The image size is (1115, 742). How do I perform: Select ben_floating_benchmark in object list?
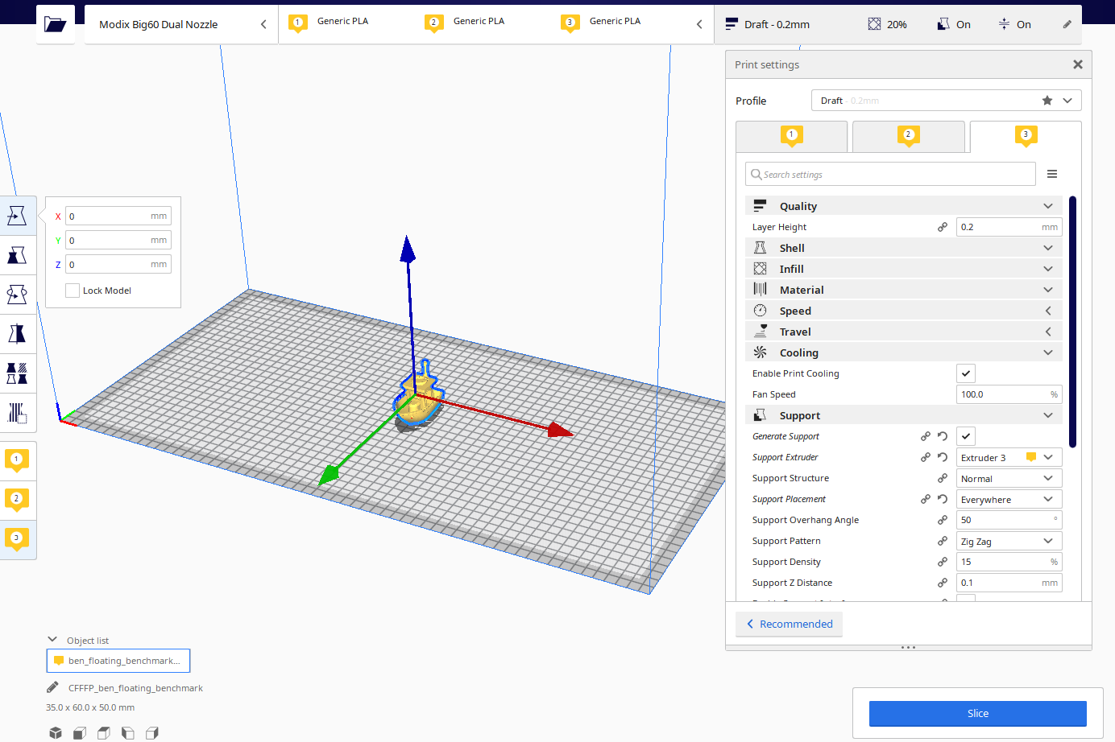point(118,661)
